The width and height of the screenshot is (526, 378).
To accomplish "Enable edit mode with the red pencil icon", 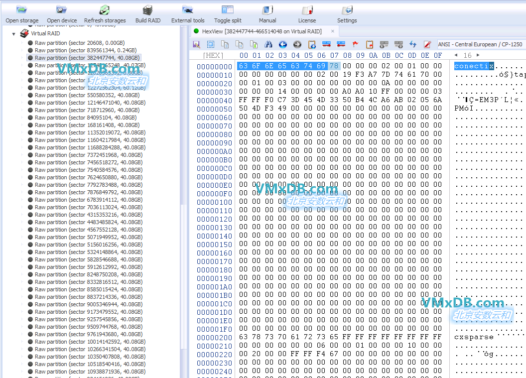I will point(427,44).
